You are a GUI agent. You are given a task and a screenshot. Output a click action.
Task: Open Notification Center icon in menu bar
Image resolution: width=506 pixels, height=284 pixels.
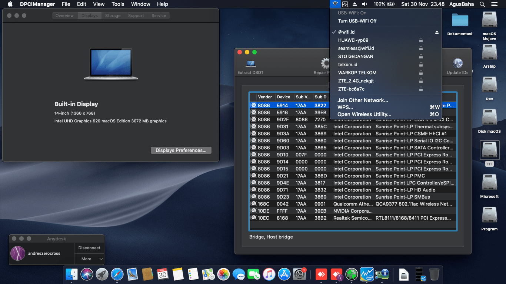[x=494, y=4]
